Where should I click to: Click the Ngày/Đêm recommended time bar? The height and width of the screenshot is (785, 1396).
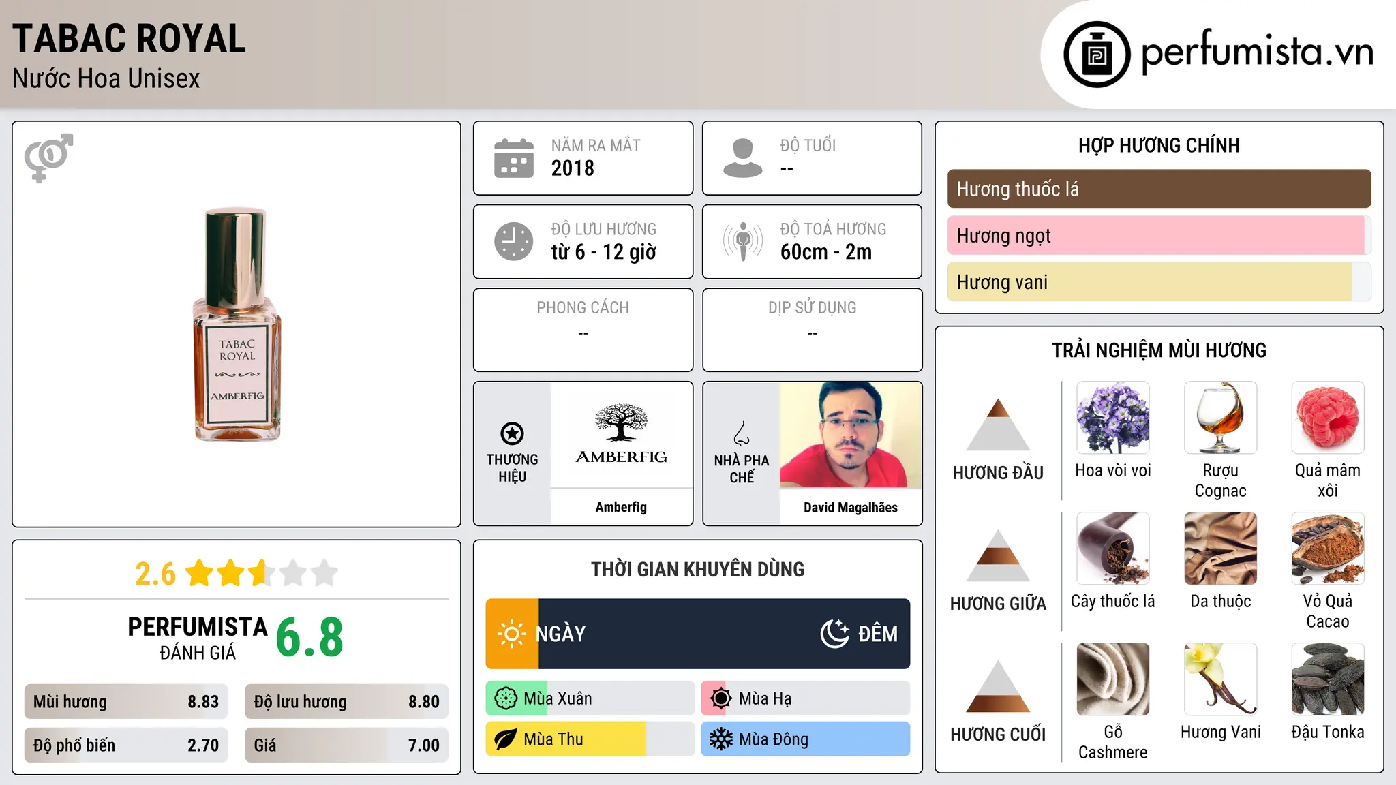coord(698,634)
